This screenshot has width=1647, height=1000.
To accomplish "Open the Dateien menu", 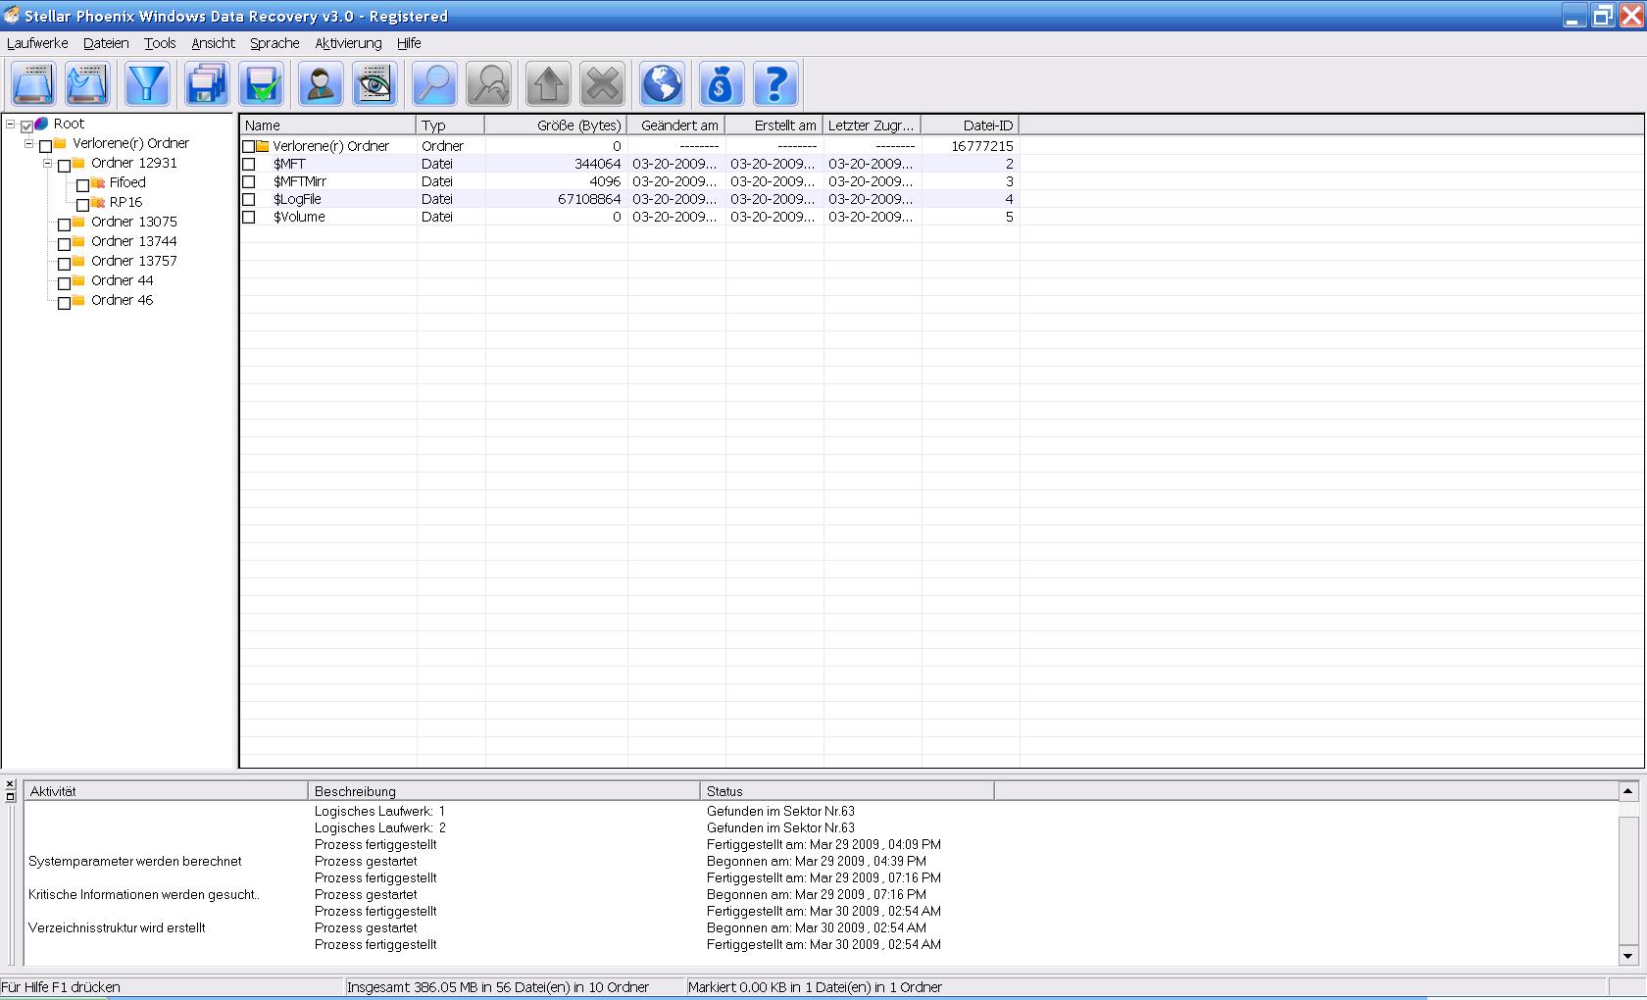I will (x=106, y=43).
